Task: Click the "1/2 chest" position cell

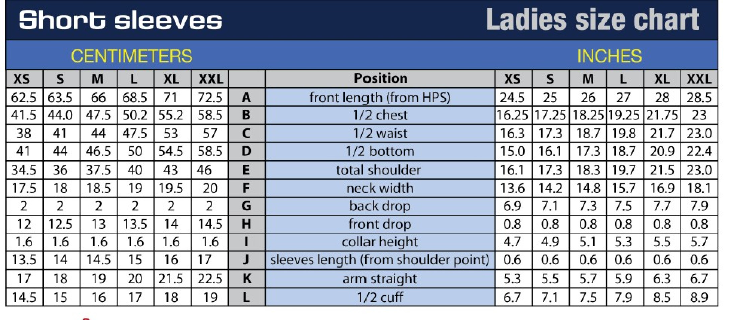Action: [380, 115]
